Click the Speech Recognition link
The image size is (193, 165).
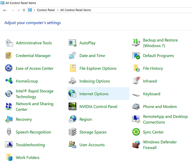(33, 132)
